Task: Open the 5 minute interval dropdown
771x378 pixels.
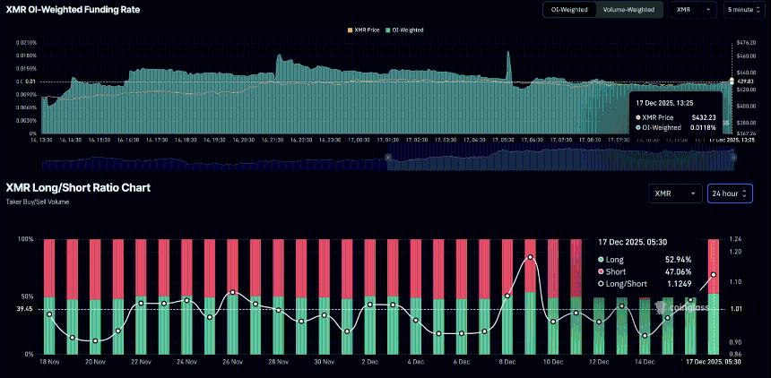Action: point(744,9)
